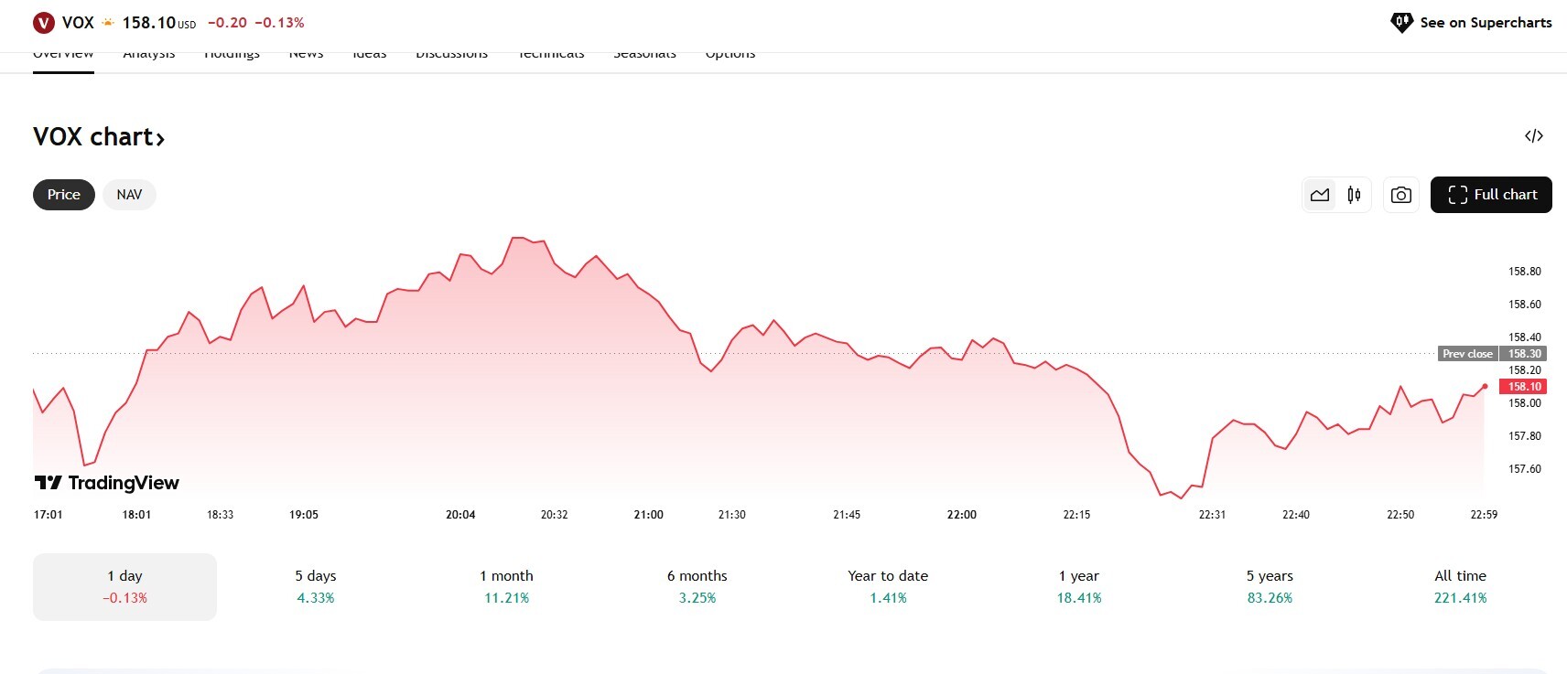Toggle chart to Price view

point(64,195)
